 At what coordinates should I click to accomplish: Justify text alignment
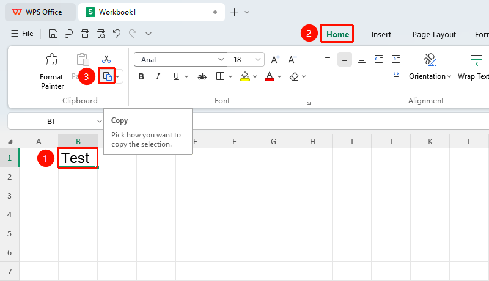pyautogui.click(x=379, y=76)
